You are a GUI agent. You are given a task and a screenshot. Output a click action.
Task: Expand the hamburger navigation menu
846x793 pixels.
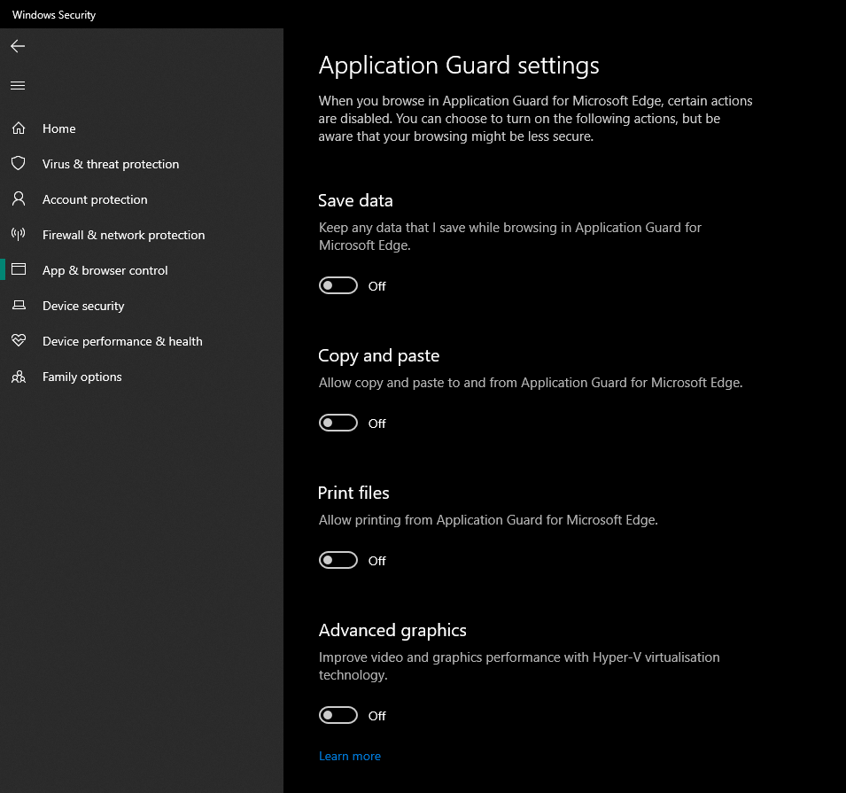(18, 86)
